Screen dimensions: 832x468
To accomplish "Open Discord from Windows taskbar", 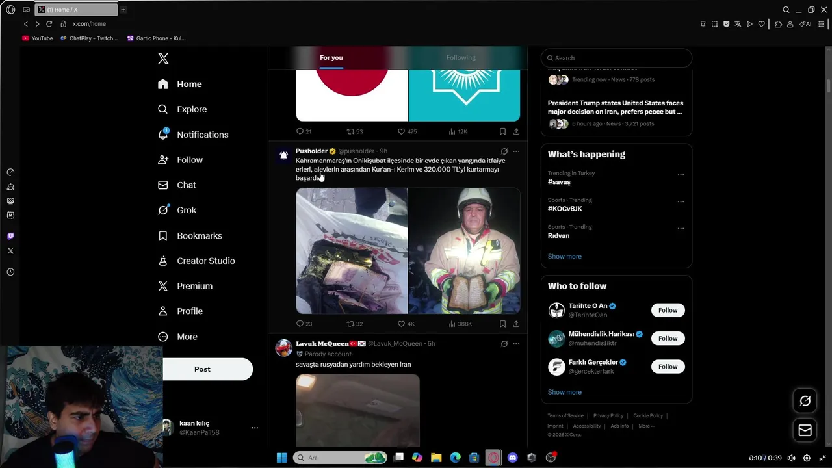I will 512,458.
